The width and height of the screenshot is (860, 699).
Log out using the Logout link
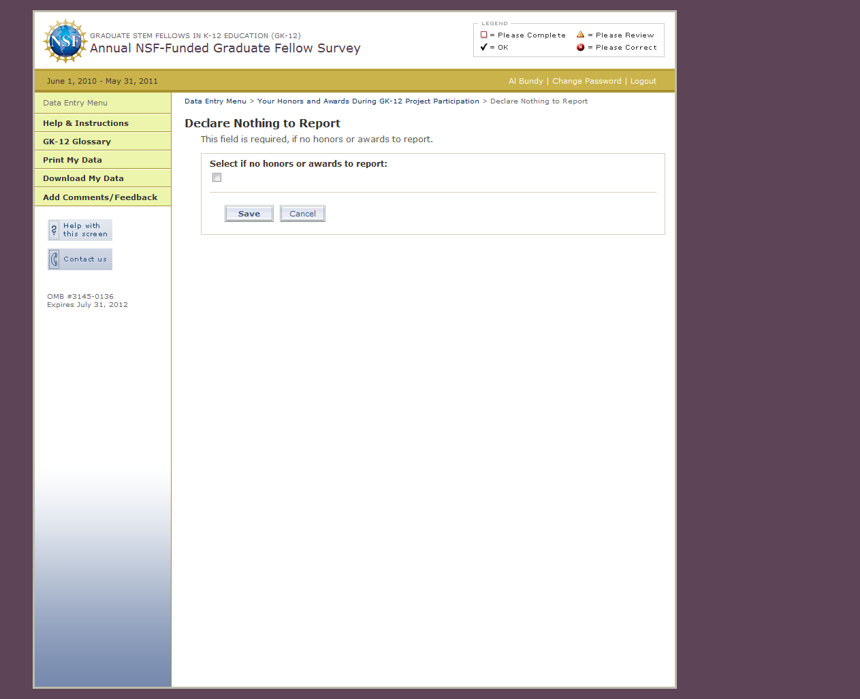point(643,81)
